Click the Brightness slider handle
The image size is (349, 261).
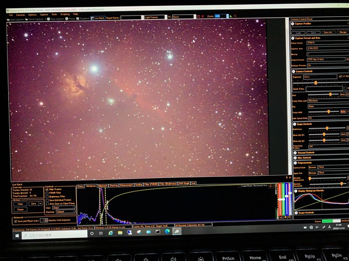pyautogui.click(x=327, y=128)
